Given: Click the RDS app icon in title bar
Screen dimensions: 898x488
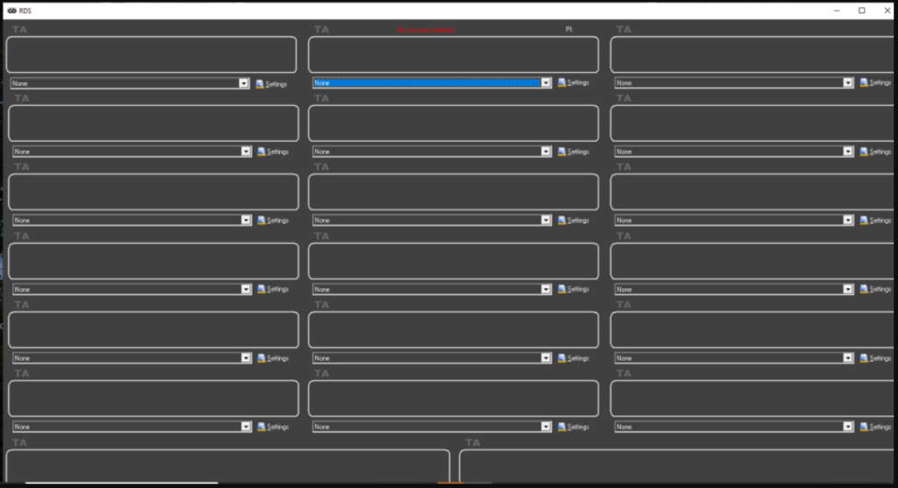Looking at the screenshot, I should click(x=11, y=10).
